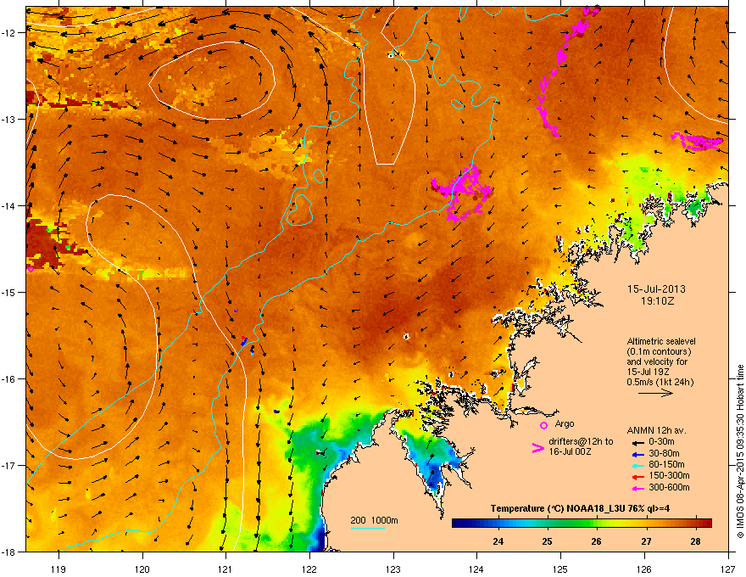Click the '0.5m/s (1kt 24h)' text
The height and width of the screenshot is (577, 746).
pyautogui.click(x=660, y=382)
